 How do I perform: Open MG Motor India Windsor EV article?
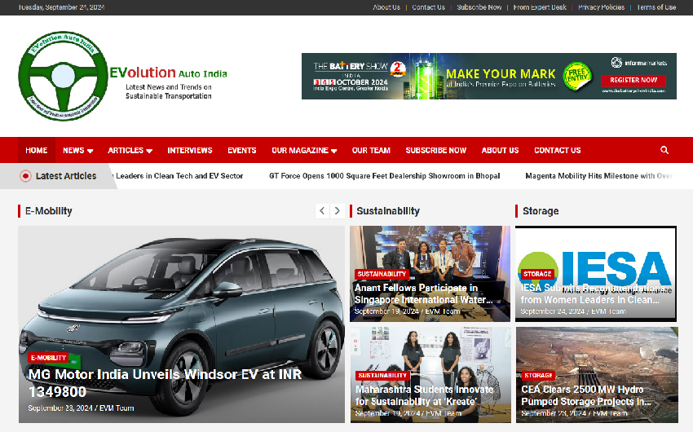[x=165, y=383]
